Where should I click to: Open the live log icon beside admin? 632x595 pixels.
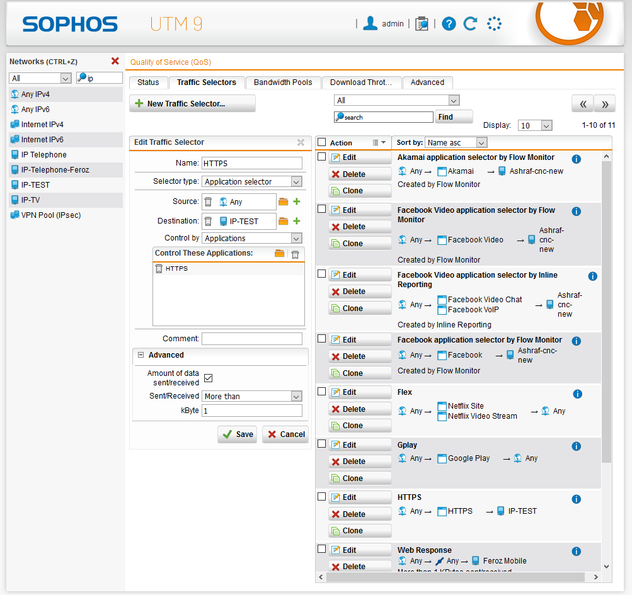point(422,24)
